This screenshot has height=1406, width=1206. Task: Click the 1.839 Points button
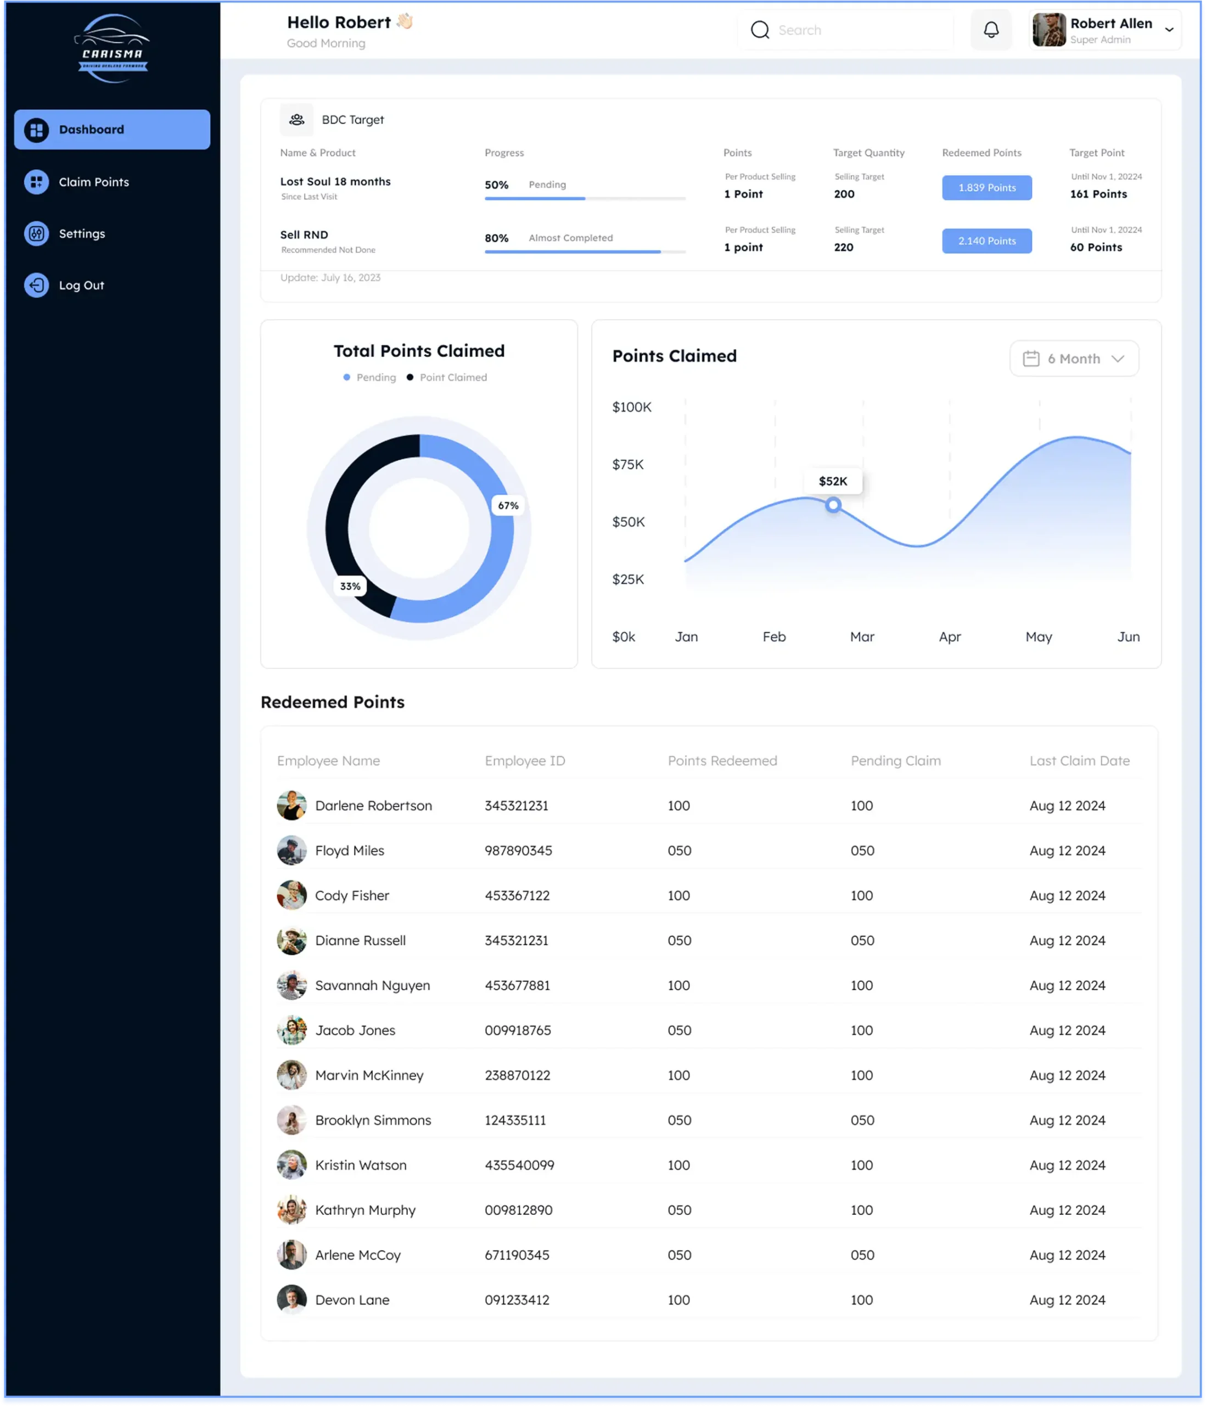986,188
